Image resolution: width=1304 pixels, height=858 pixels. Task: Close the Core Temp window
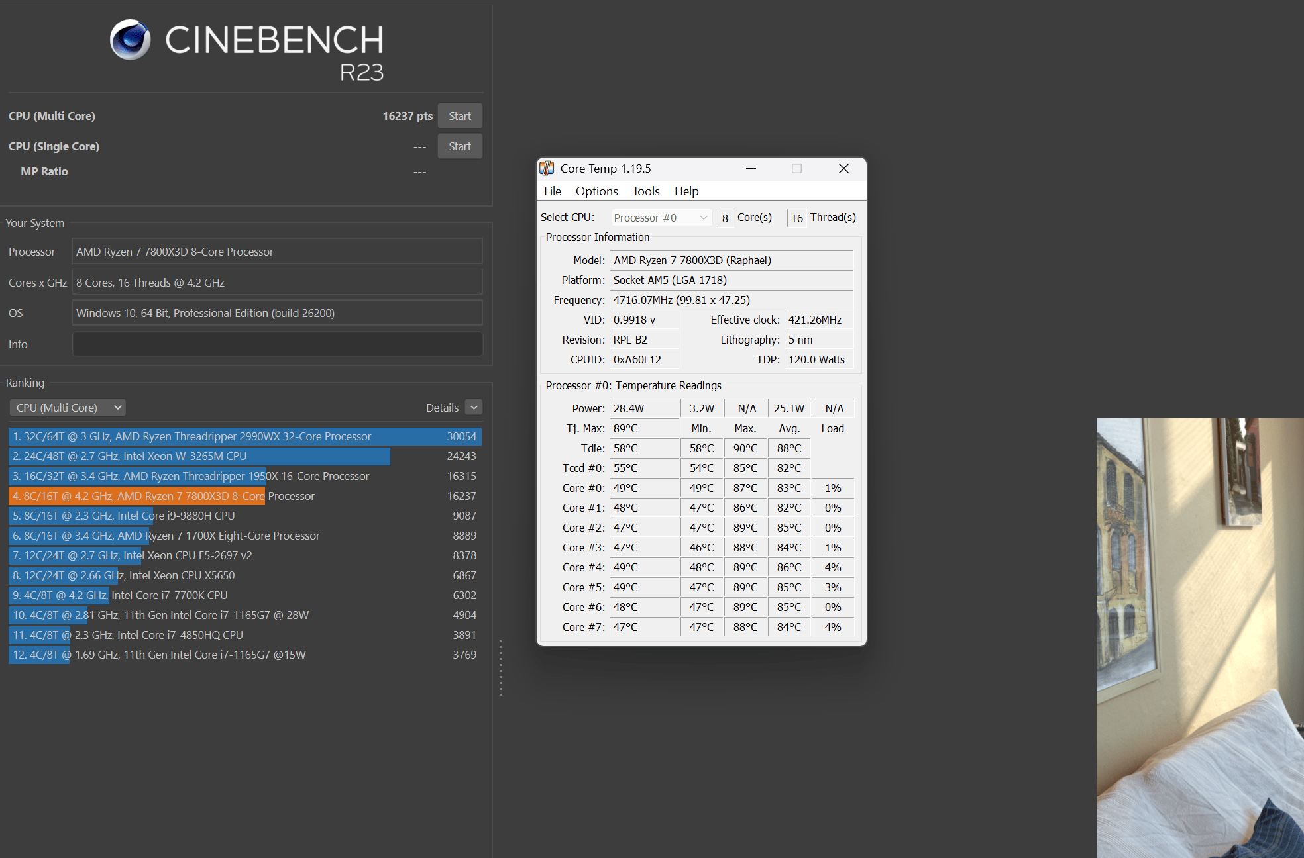(x=843, y=169)
